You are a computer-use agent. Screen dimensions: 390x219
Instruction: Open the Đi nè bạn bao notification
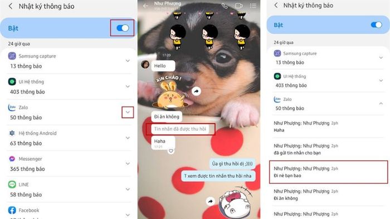point(328,172)
